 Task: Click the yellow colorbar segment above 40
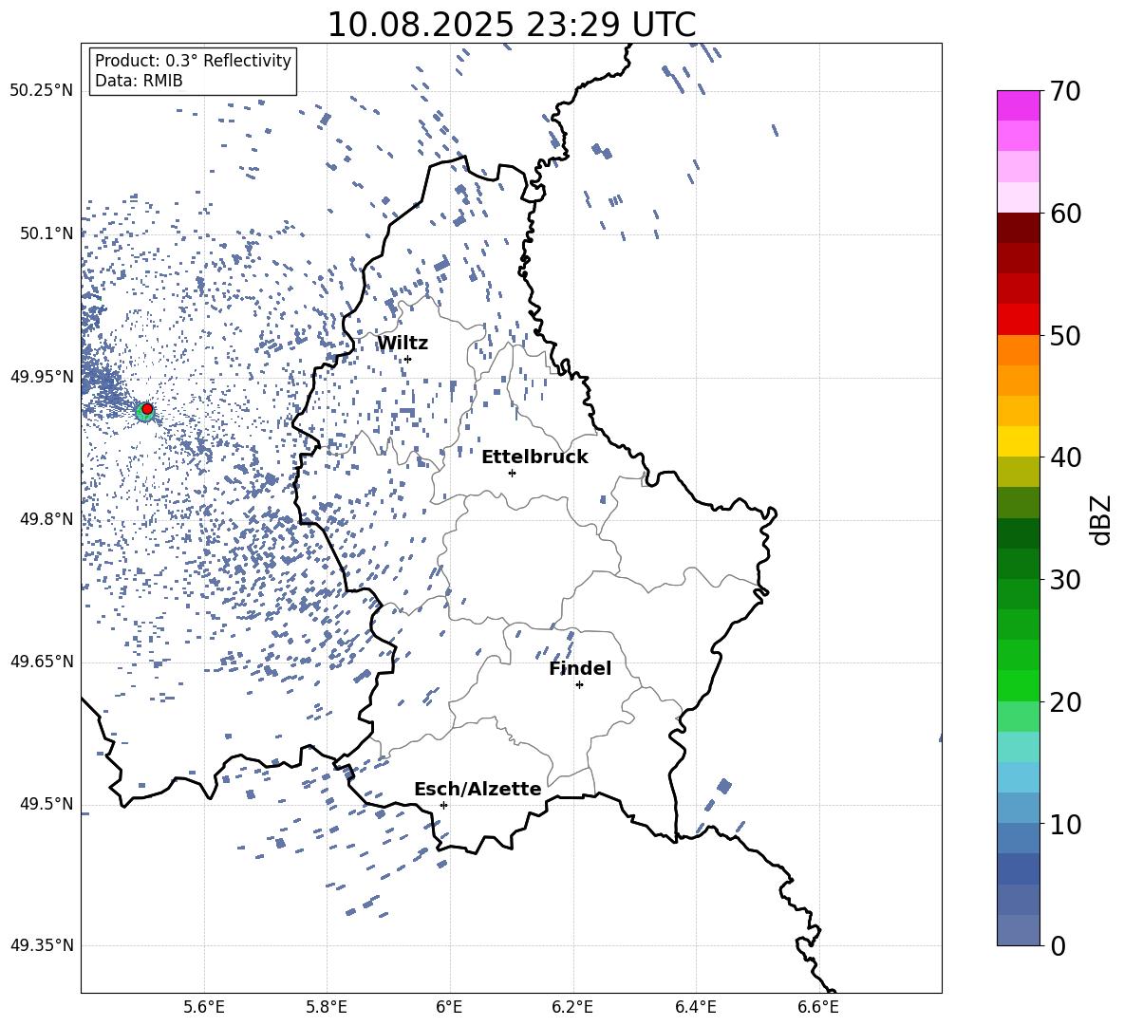pyautogui.click(x=1018, y=441)
